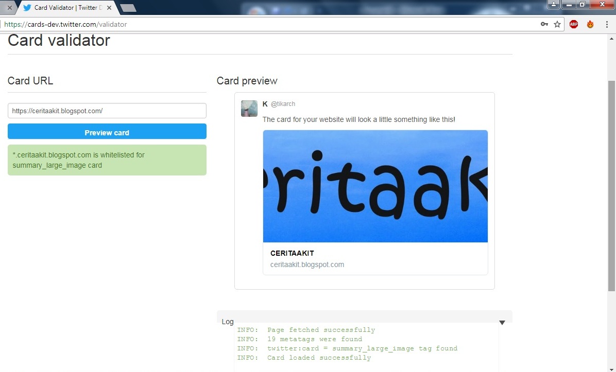Open the Adblock Plus extension icon

click(x=574, y=24)
